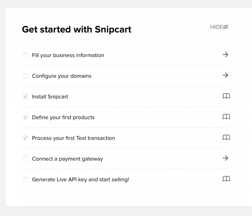Screen dimensions: 252x216
Task: Select Configure your domains step text
Action: [62, 76]
